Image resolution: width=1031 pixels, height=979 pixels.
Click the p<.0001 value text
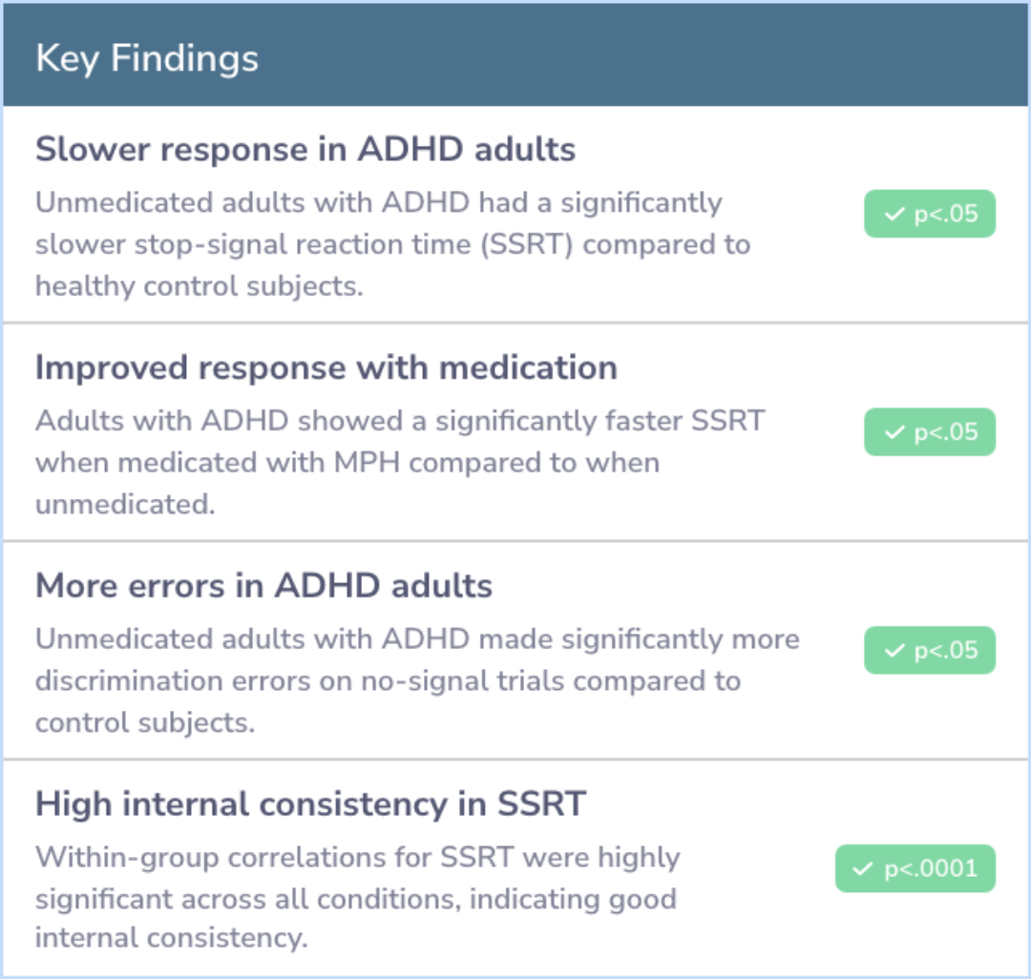(x=932, y=869)
